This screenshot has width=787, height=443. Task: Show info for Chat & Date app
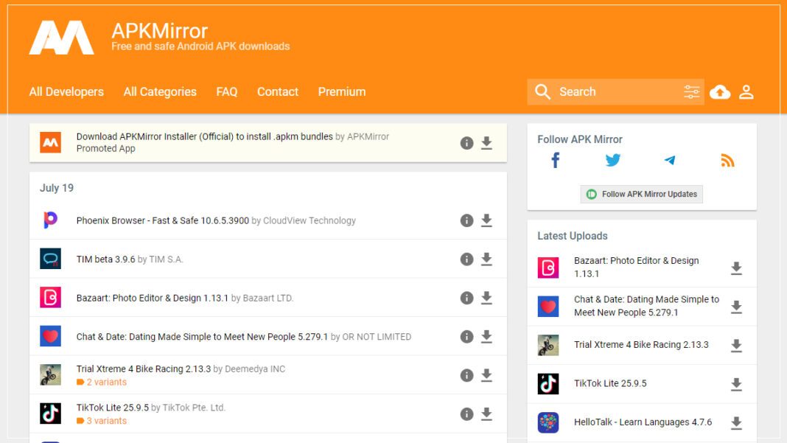[x=466, y=337]
